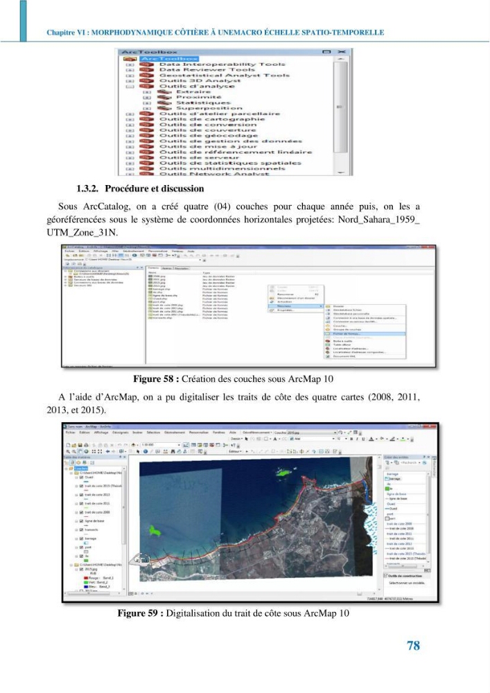
Task: Toggle trait de cote 2011 layer visibility
Action: pyautogui.click(x=81, y=503)
